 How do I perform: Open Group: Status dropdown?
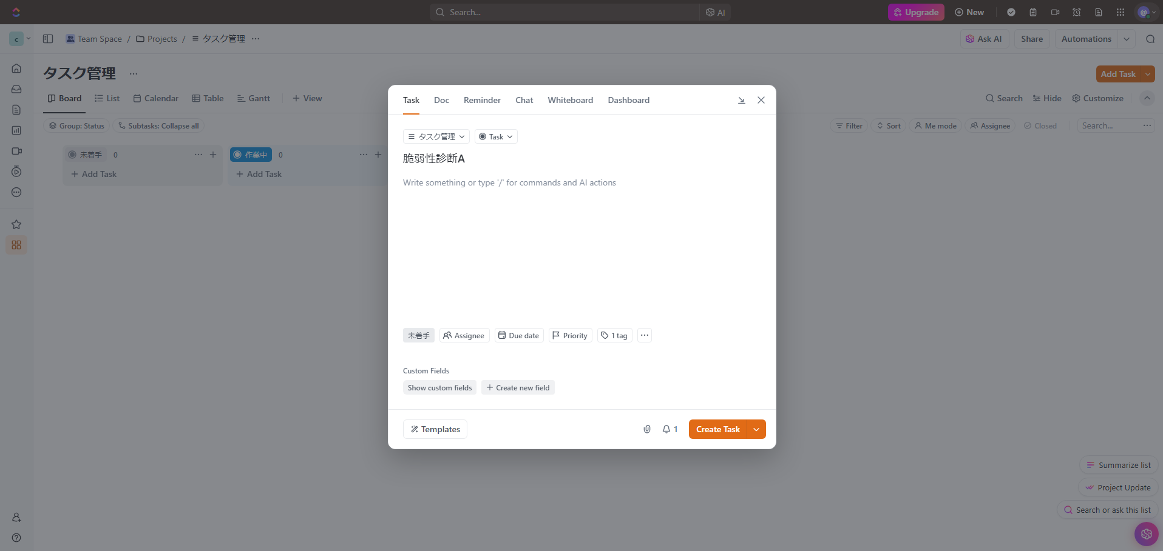click(x=76, y=126)
